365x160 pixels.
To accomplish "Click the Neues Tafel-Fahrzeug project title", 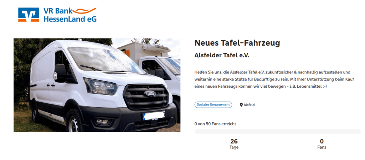I will pyautogui.click(x=237, y=43).
